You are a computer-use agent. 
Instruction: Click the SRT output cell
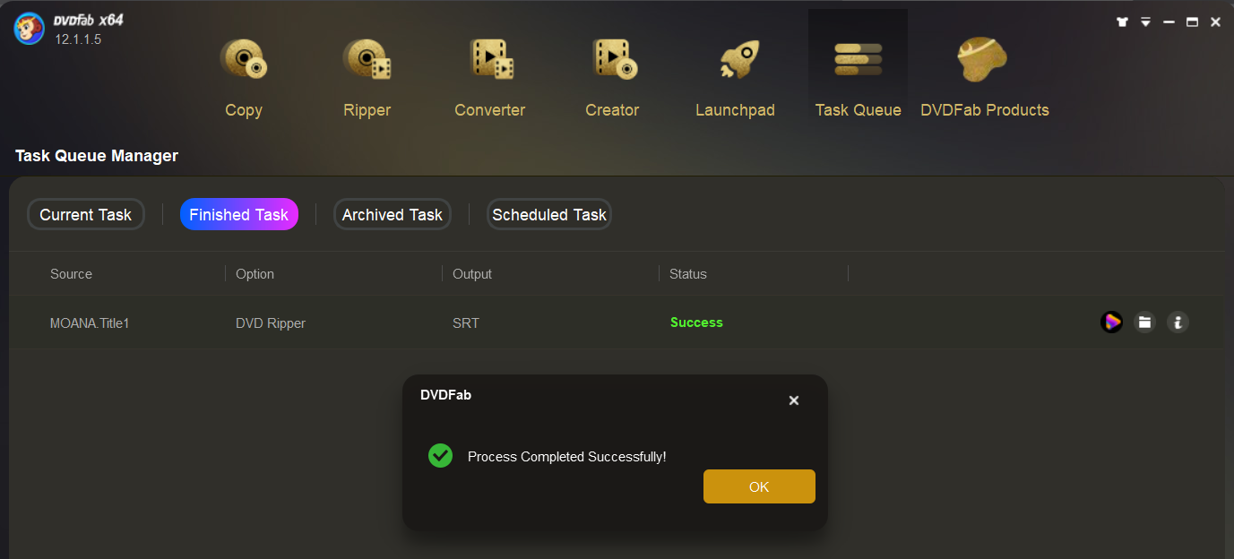[x=466, y=322]
